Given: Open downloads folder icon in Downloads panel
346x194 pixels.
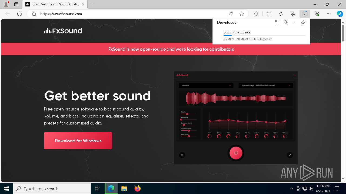Looking at the screenshot, I should click(277, 22).
